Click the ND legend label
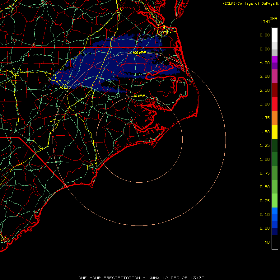The width and height of the screenshot is (280, 280). point(267,242)
